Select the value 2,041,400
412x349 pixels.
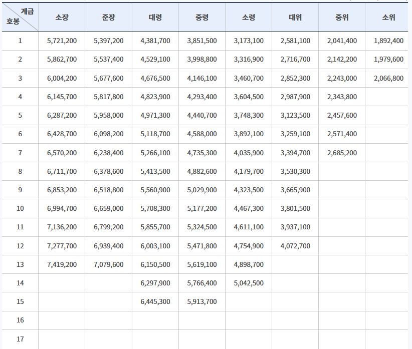tap(342, 41)
